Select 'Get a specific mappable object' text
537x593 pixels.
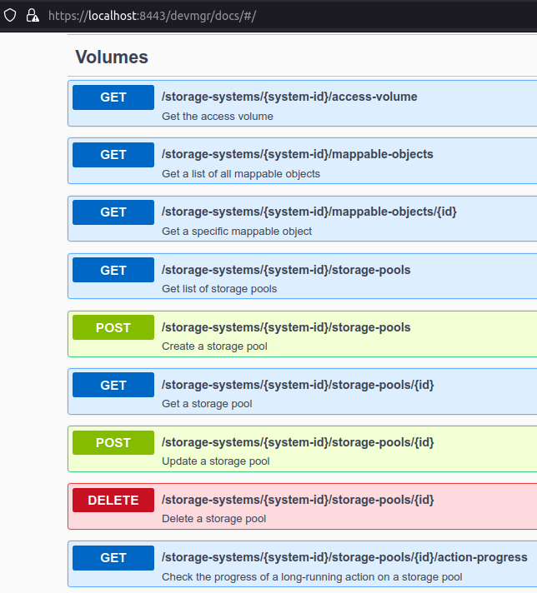tap(237, 231)
